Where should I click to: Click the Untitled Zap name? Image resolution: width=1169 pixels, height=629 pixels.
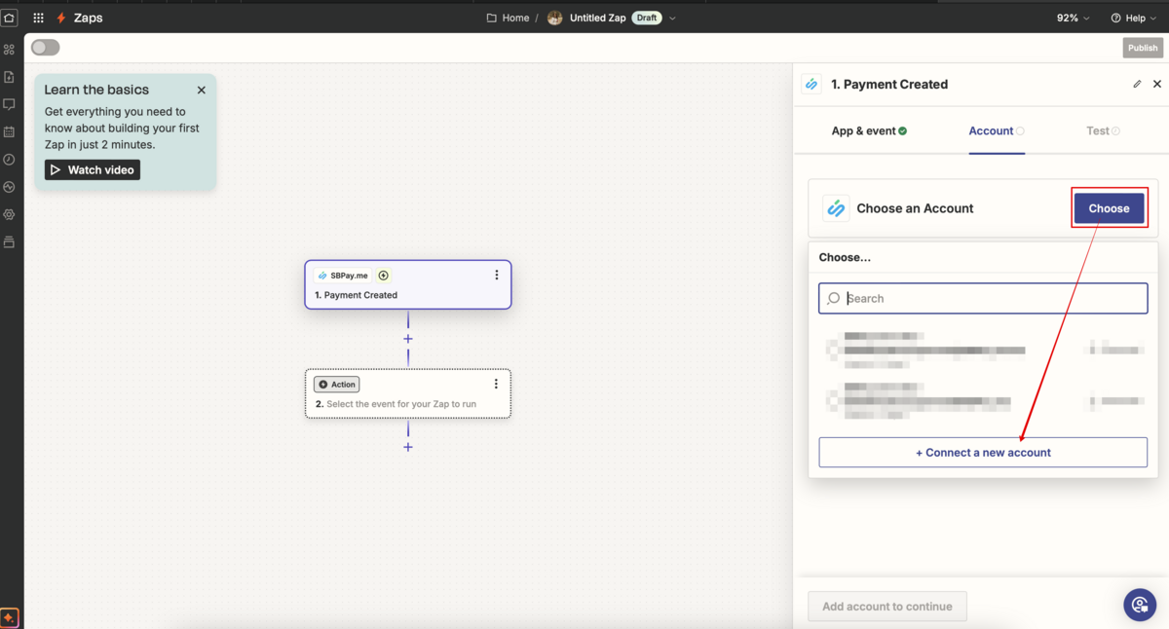click(598, 18)
